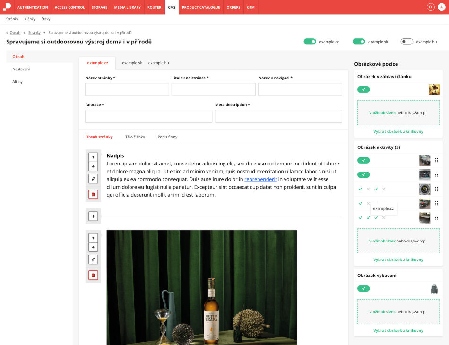
Task: Open search via the magnifier icon
Action: click(431, 7)
